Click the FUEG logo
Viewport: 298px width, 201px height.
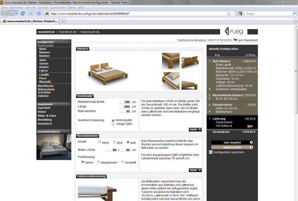pos(234,31)
